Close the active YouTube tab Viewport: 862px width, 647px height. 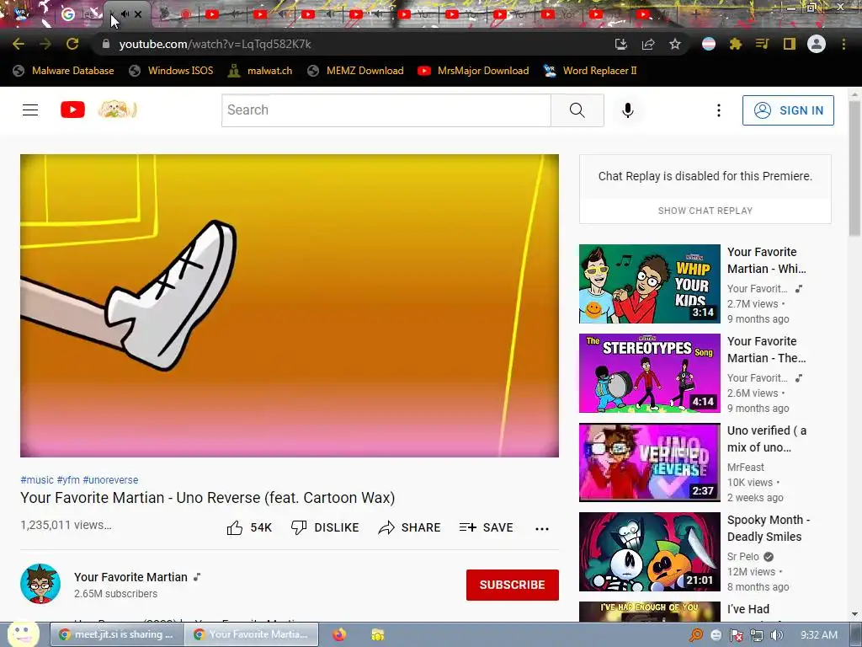pos(138,14)
